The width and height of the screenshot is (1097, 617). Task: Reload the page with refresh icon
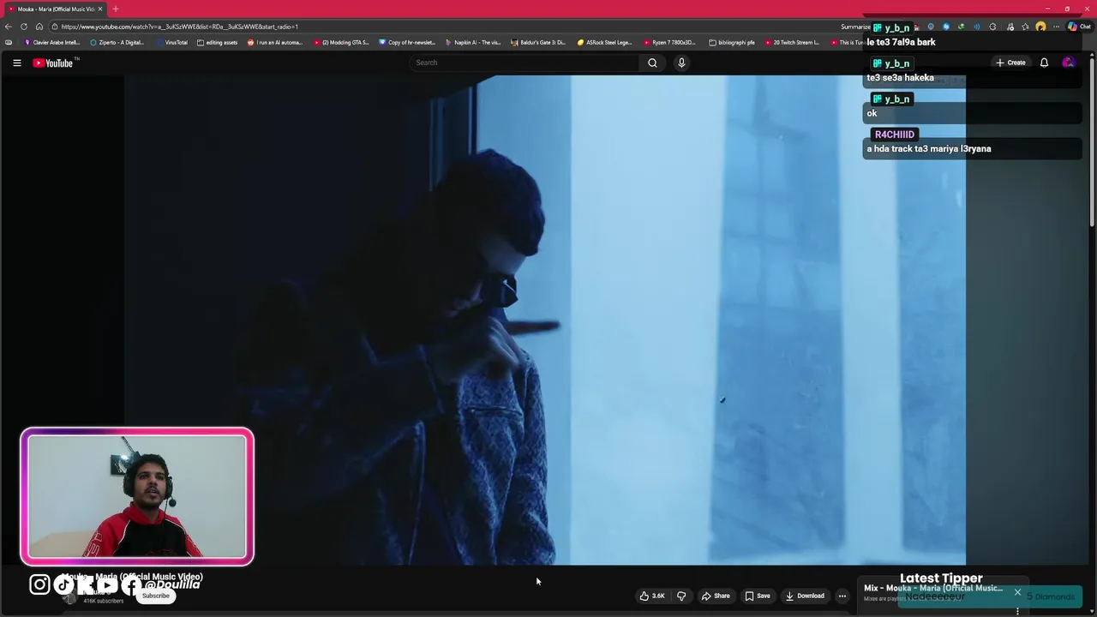[x=24, y=27]
